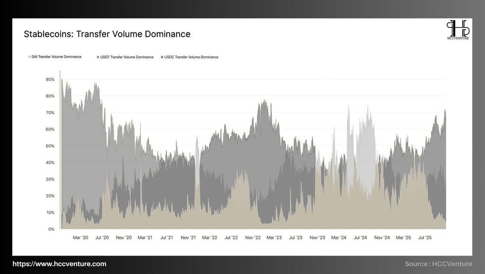The image size is (485, 274).
Task: Click the DAI legend color dot
Action: [x=29, y=57]
